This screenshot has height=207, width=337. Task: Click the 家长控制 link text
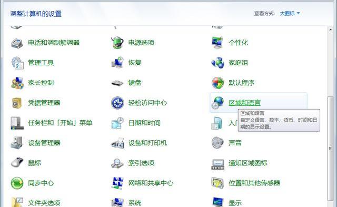click(41, 83)
